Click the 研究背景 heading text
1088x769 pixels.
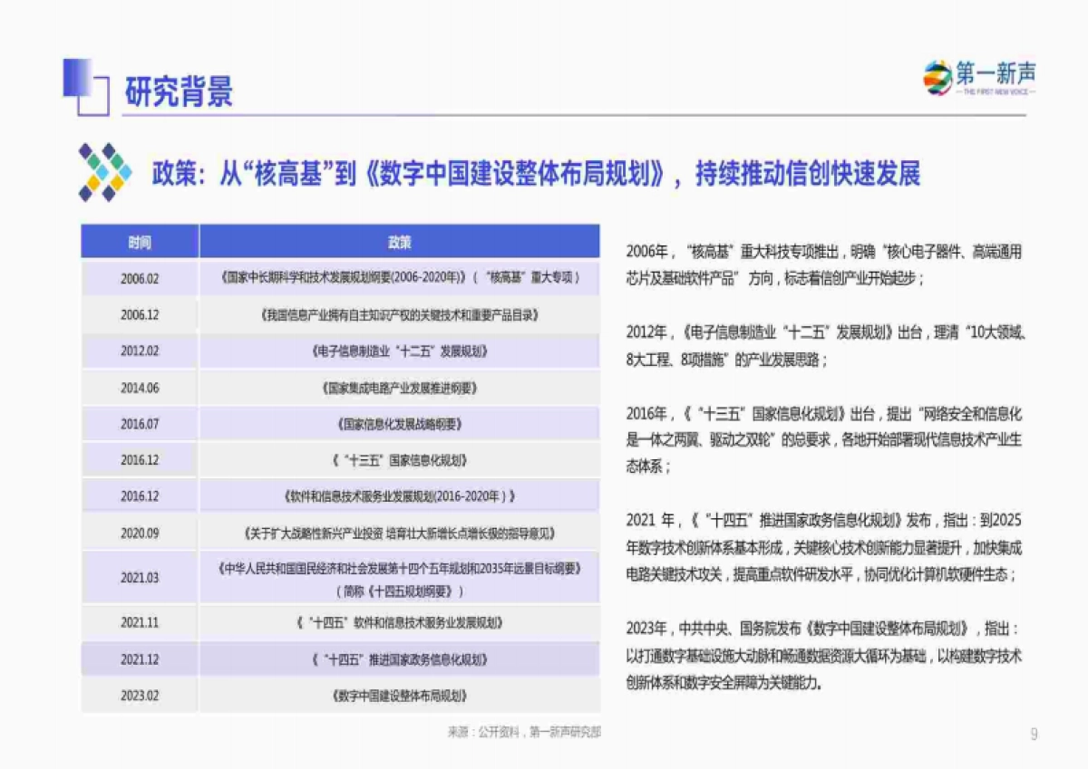[180, 88]
